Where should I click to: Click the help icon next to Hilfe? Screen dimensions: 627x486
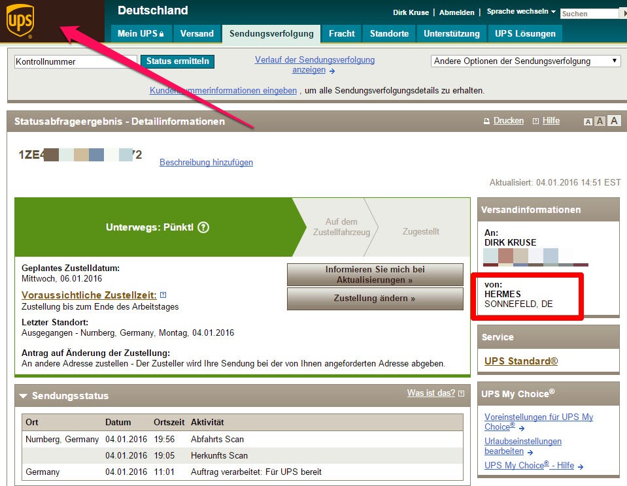click(536, 121)
